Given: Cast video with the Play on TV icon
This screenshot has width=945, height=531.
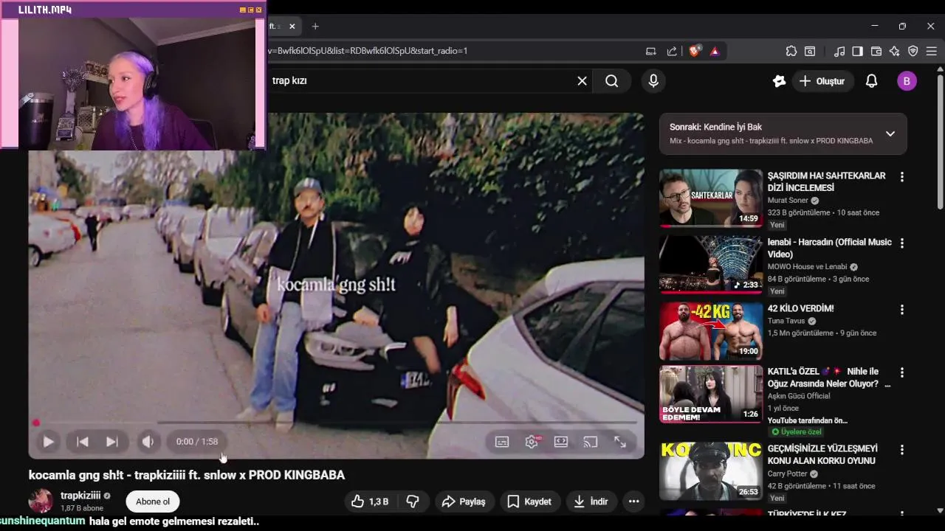Looking at the screenshot, I should [591, 442].
